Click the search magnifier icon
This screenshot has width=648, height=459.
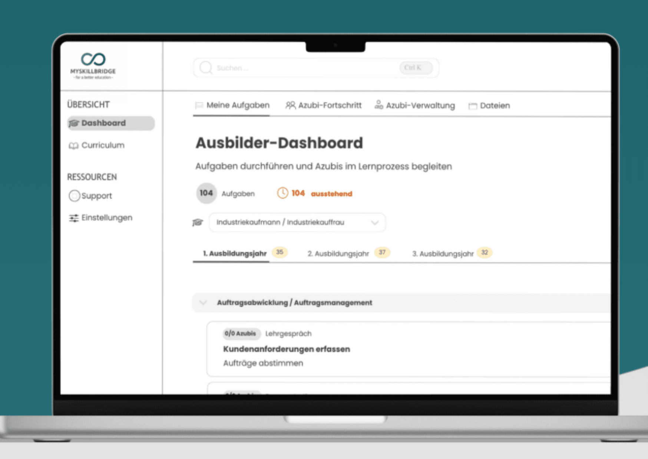tap(206, 68)
